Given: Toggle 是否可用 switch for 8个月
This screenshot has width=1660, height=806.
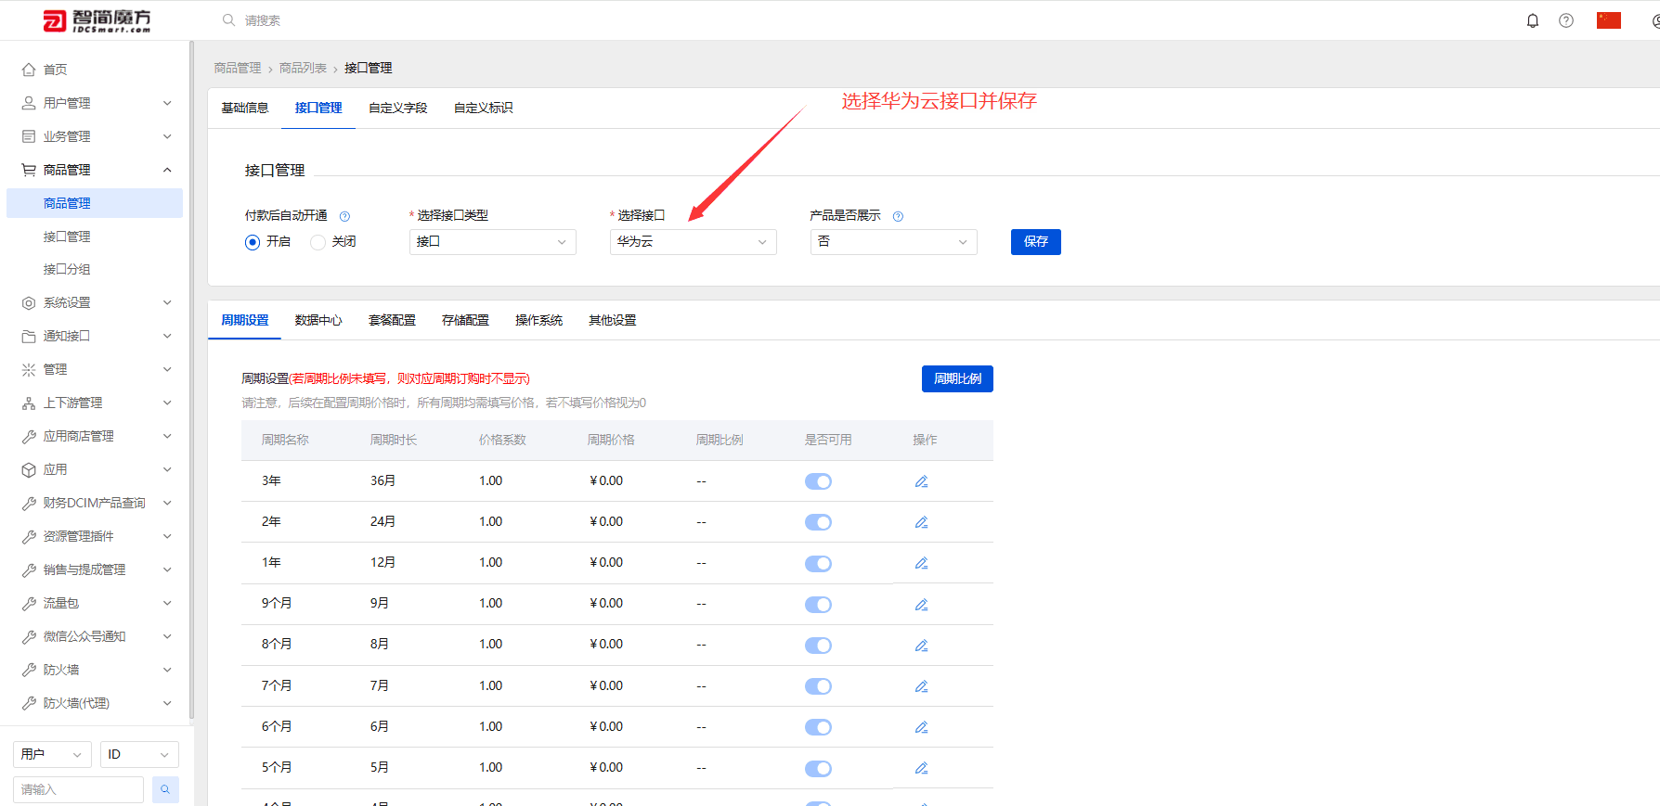Looking at the screenshot, I should [x=818, y=646].
